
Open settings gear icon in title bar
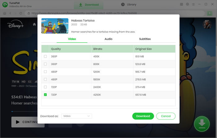[x=187, y=4]
